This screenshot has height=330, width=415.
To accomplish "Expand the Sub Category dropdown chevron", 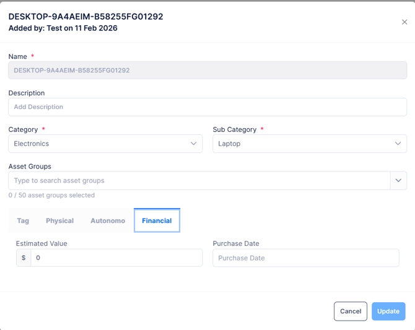I will click(398, 144).
